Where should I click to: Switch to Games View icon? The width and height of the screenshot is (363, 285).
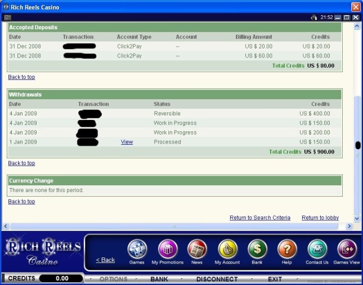tap(347, 249)
